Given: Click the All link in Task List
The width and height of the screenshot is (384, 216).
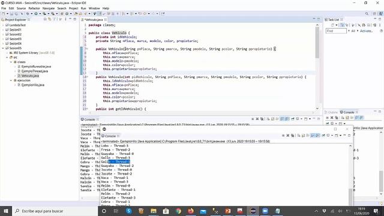Looking at the screenshot, I should (353, 31).
